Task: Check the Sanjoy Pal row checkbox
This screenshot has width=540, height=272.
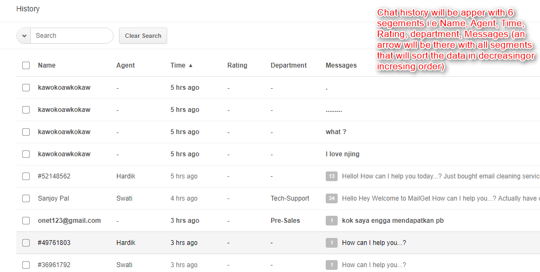Action: point(26,198)
